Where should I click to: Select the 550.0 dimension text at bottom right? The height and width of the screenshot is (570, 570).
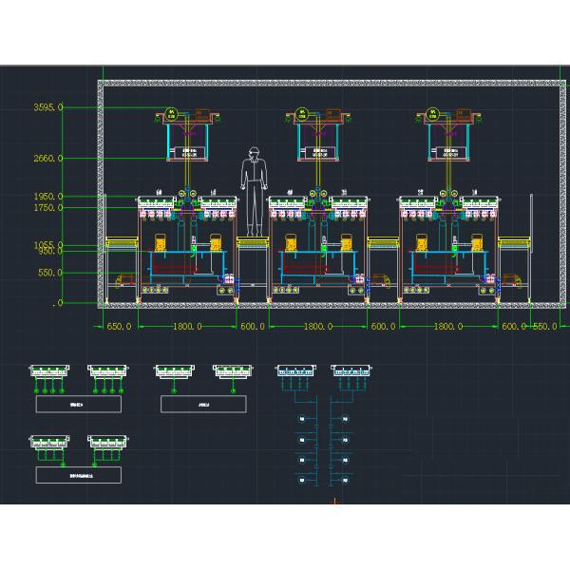tap(546, 327)
